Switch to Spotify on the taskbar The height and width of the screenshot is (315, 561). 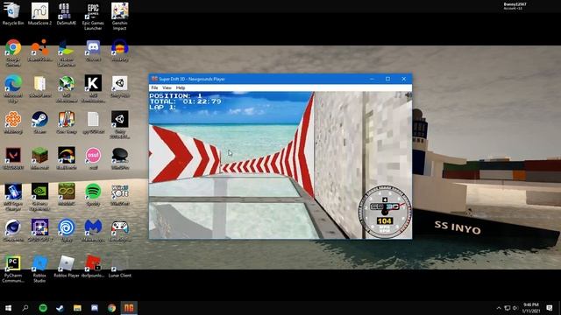pos(43,308)
